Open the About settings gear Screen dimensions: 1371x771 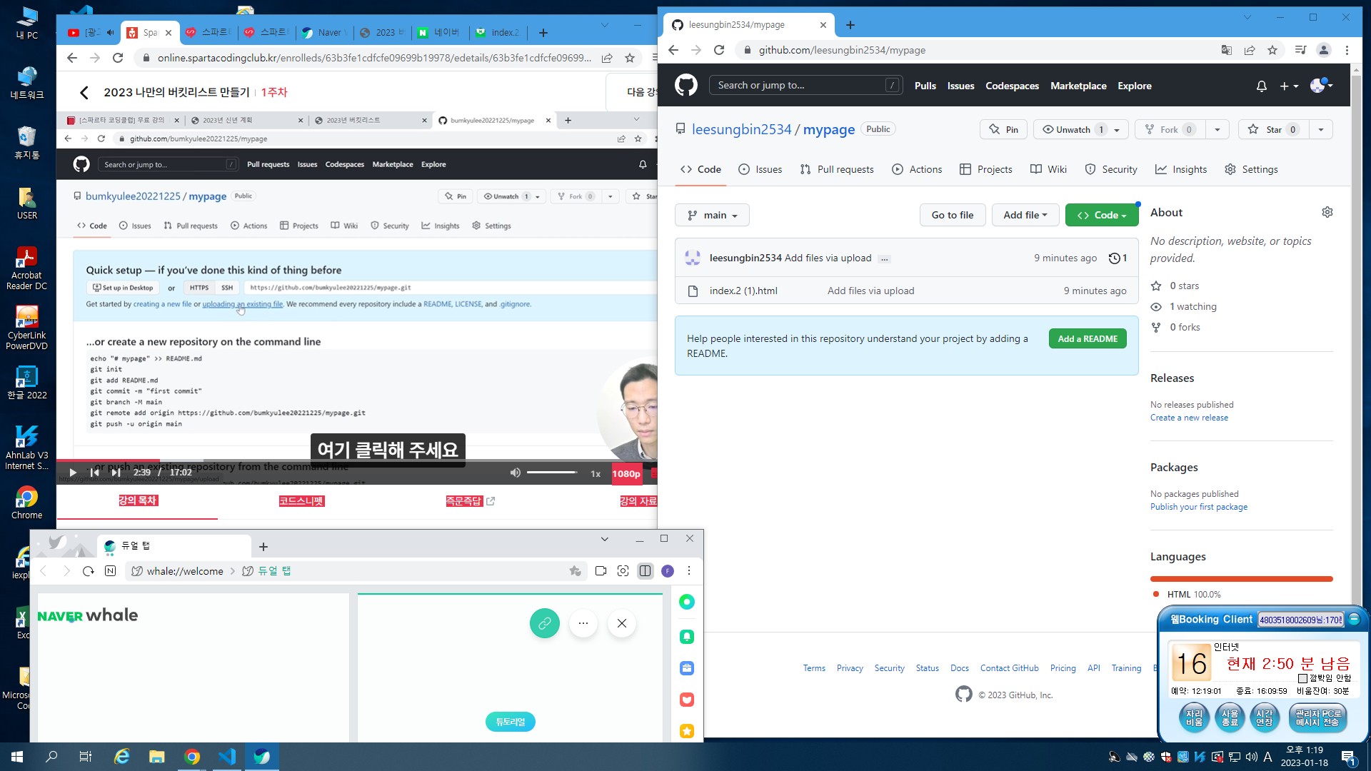tap(1327, 212)
